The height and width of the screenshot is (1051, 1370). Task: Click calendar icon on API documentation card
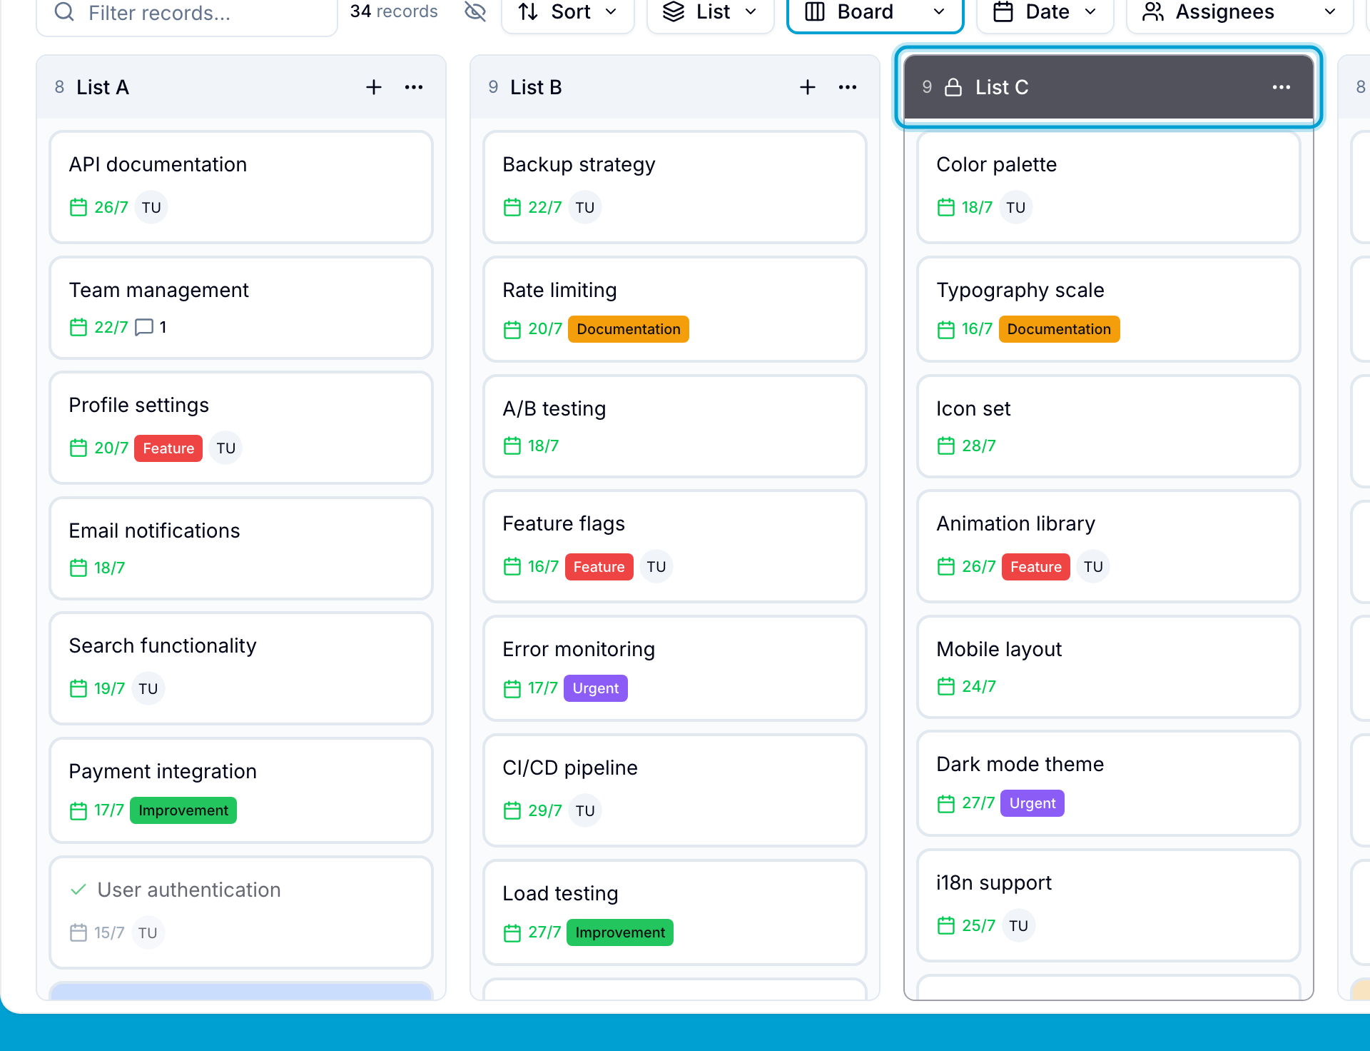tap(78, 207)
